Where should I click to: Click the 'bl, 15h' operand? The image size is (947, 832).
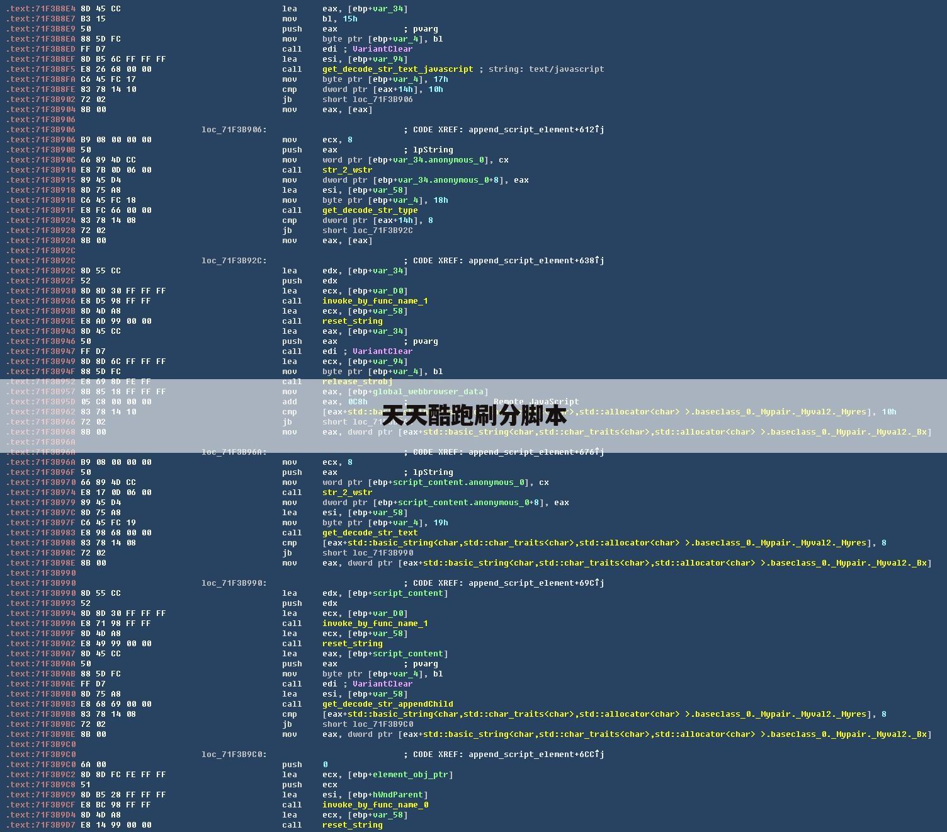point(339,19)
